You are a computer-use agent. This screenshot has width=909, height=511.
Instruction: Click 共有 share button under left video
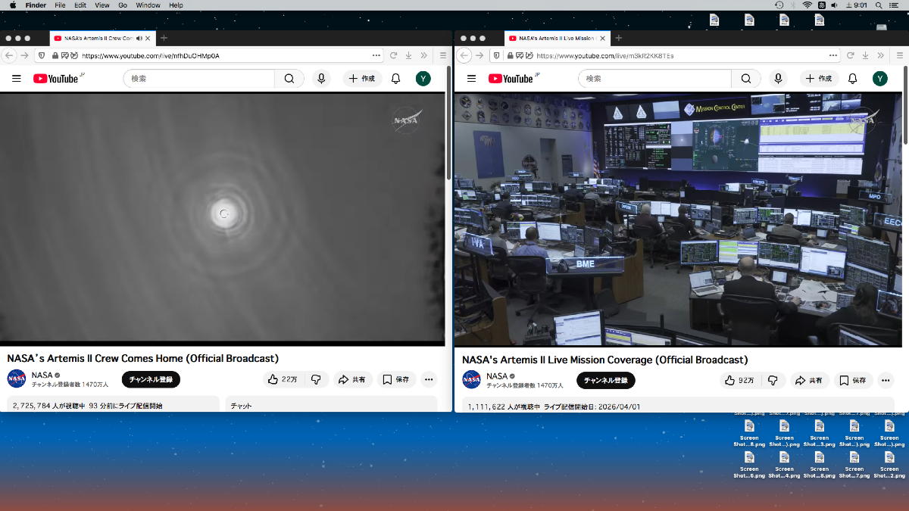pos(352,379)
